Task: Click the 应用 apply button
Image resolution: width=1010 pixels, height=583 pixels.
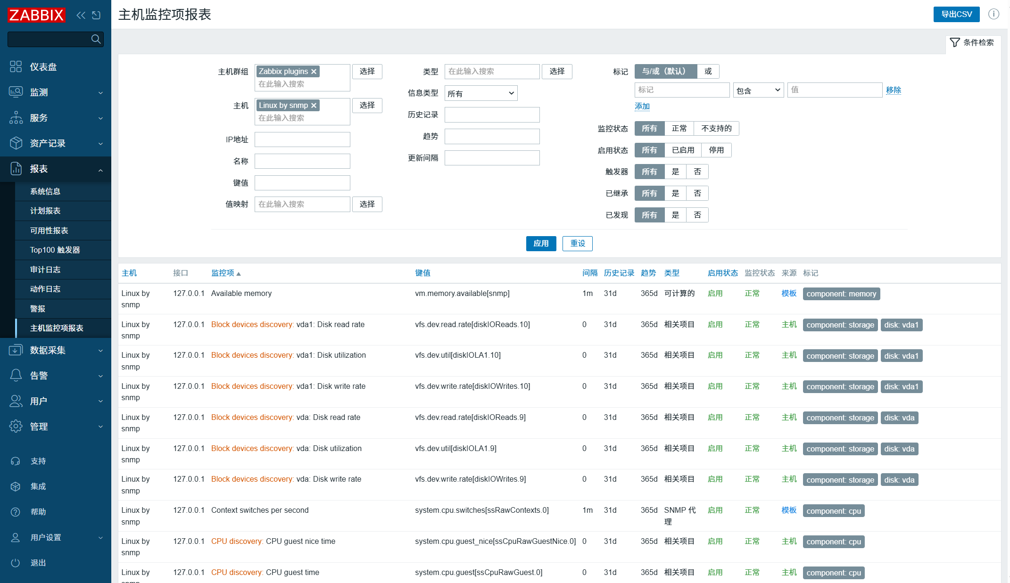Action: click(x=541, y=244)
